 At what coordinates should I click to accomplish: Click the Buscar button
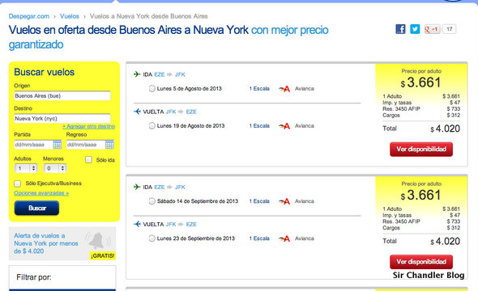pyautogui.click(x=36, y=208)
